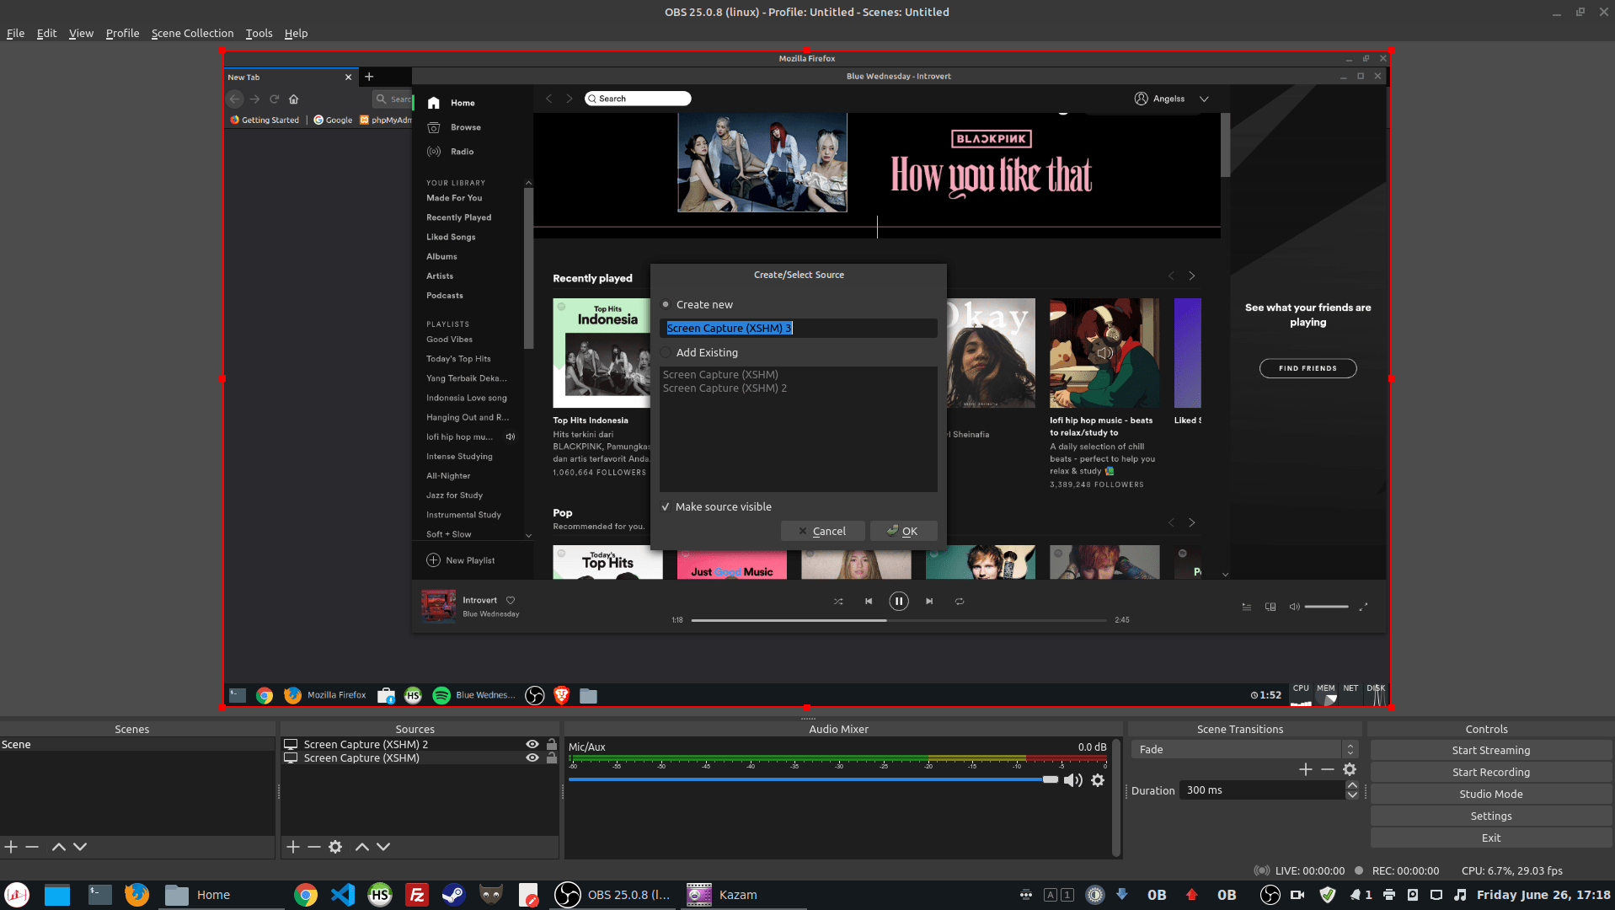Increase transition duration with up arrow

tap(1352, 786)
